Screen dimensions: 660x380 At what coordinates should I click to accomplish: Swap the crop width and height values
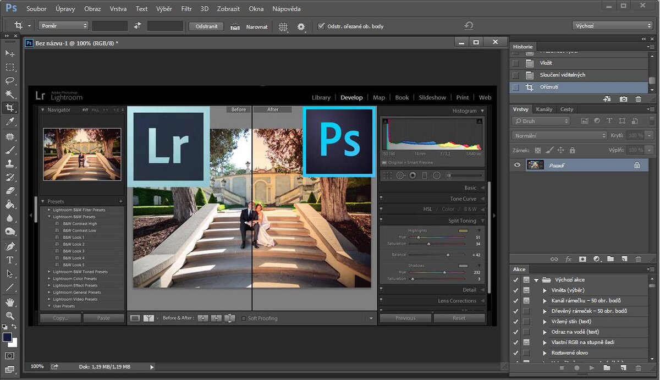pos(137,26)
